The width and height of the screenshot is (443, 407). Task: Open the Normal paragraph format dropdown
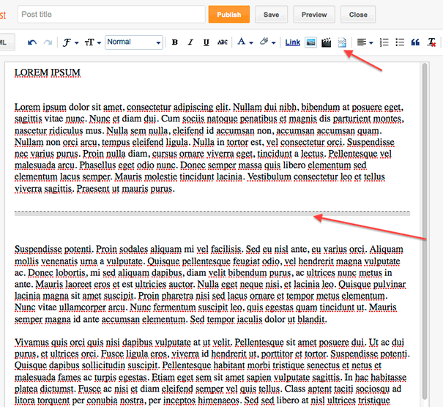134,42
